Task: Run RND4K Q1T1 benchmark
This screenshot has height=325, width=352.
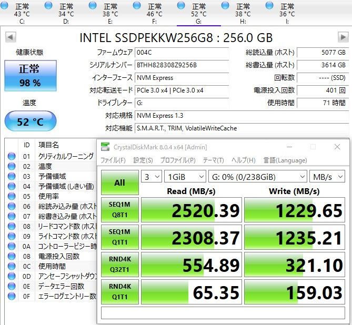Action: (x=119, y=292)
